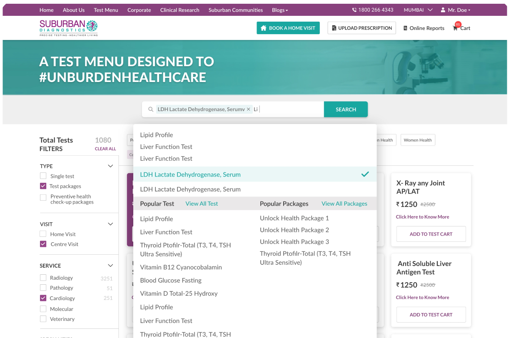The width and height of the screenshot is (511, 338).
Task: Check the Molecular service checkbox
Action: (x=43, y=309)
